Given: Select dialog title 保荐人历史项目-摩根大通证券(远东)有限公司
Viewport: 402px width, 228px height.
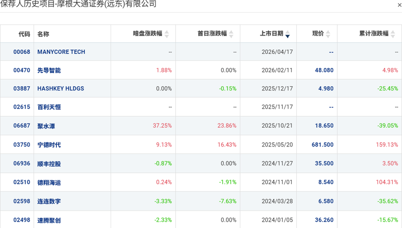Looking at the screenshot, I should point(78,4).
